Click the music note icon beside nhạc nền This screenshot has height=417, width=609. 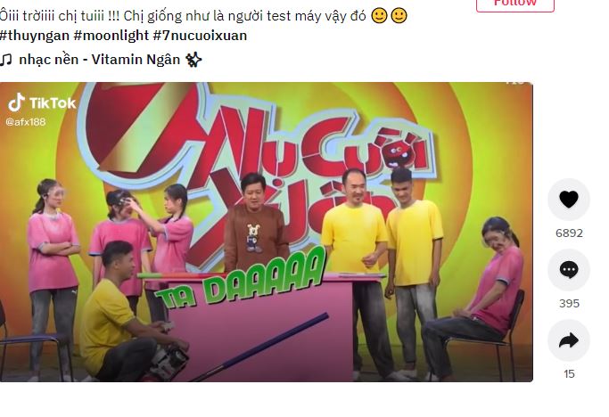point(6,60)
